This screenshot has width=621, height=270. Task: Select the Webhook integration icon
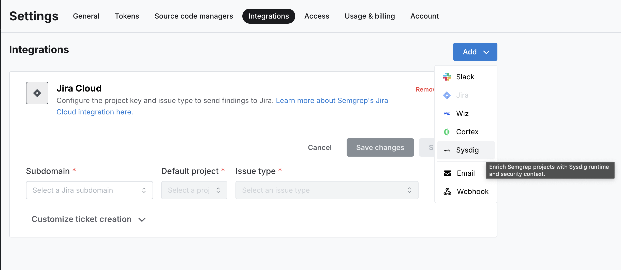pyautogui.click(x=447, y=191)
